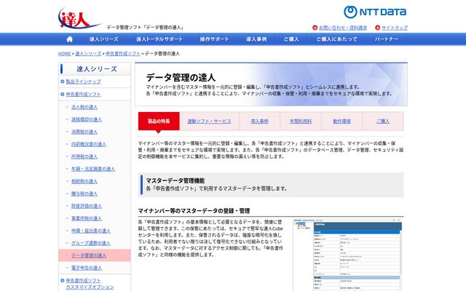Open 消費税の達人 in the sidebar
The height and width of the screenshot is (291, 466).
pyautogui.click(x=84, y=132)
